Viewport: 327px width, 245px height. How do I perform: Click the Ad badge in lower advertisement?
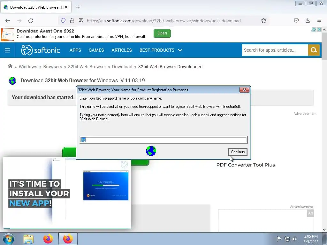(x=310, y=213)
